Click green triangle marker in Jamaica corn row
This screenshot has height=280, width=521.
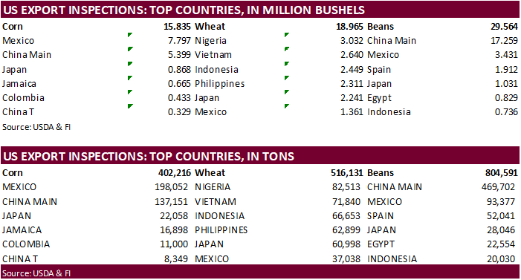[x=130, y=78]
